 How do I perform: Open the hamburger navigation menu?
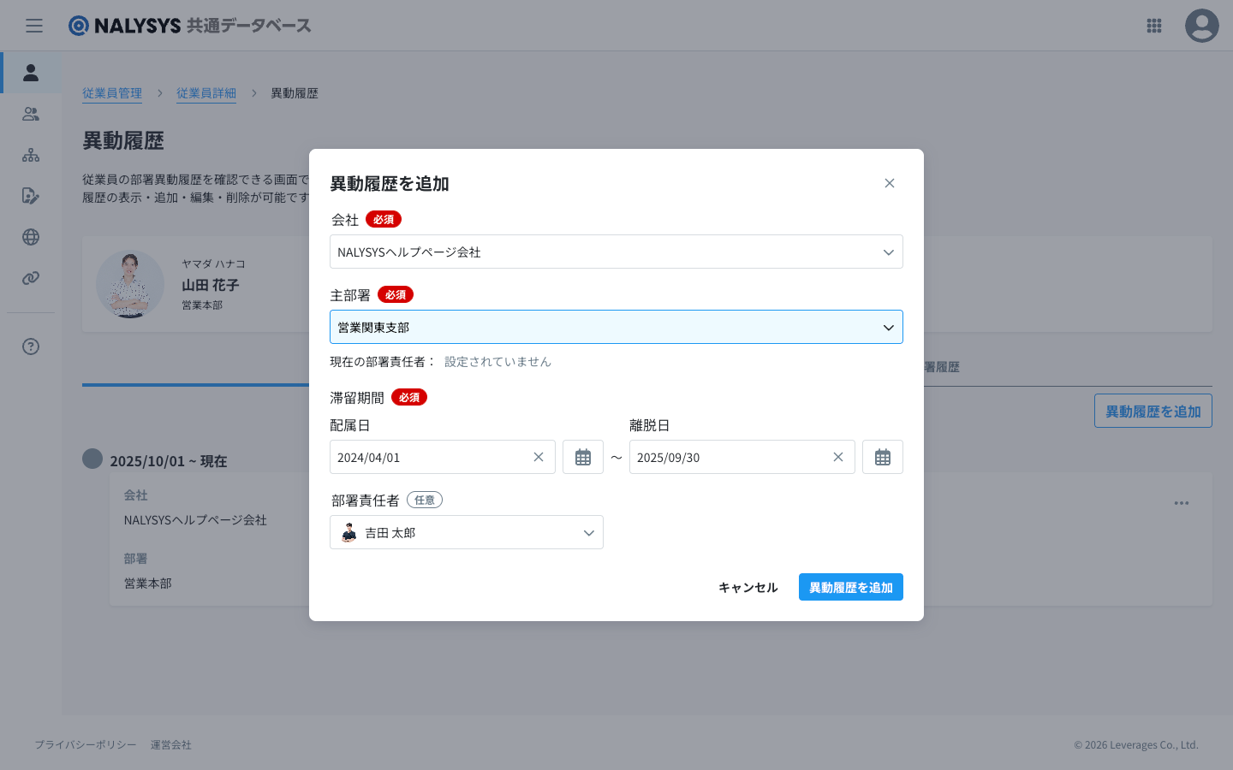tap(34, 26)
